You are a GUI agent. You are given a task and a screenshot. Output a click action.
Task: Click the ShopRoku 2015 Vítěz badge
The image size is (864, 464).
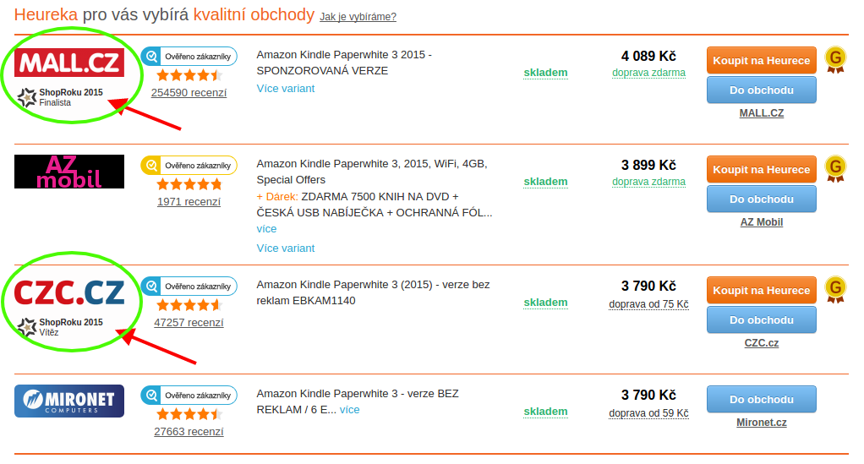60,327
